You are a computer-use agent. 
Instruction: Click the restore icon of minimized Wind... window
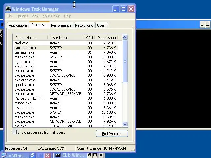tap(32, 155)
